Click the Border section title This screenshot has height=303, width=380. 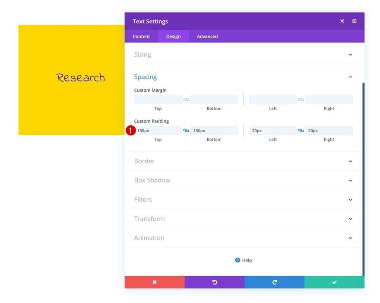click(x=144, y=161)
